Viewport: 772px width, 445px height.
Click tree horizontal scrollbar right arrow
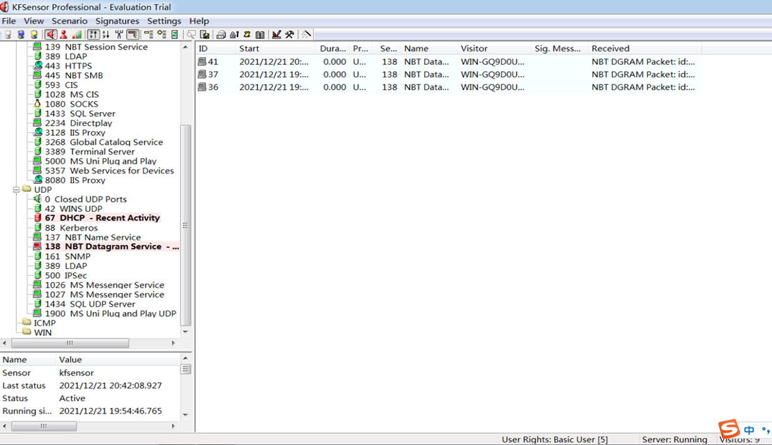coord(173,343)
